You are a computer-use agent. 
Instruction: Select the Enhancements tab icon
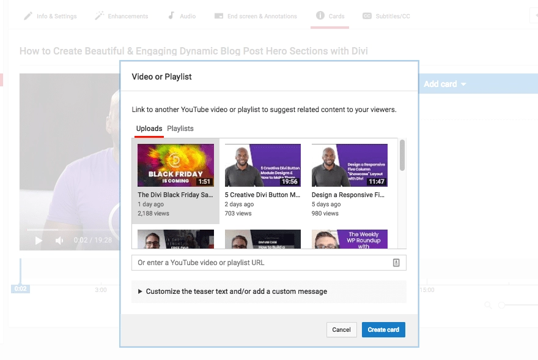[98, 17]
